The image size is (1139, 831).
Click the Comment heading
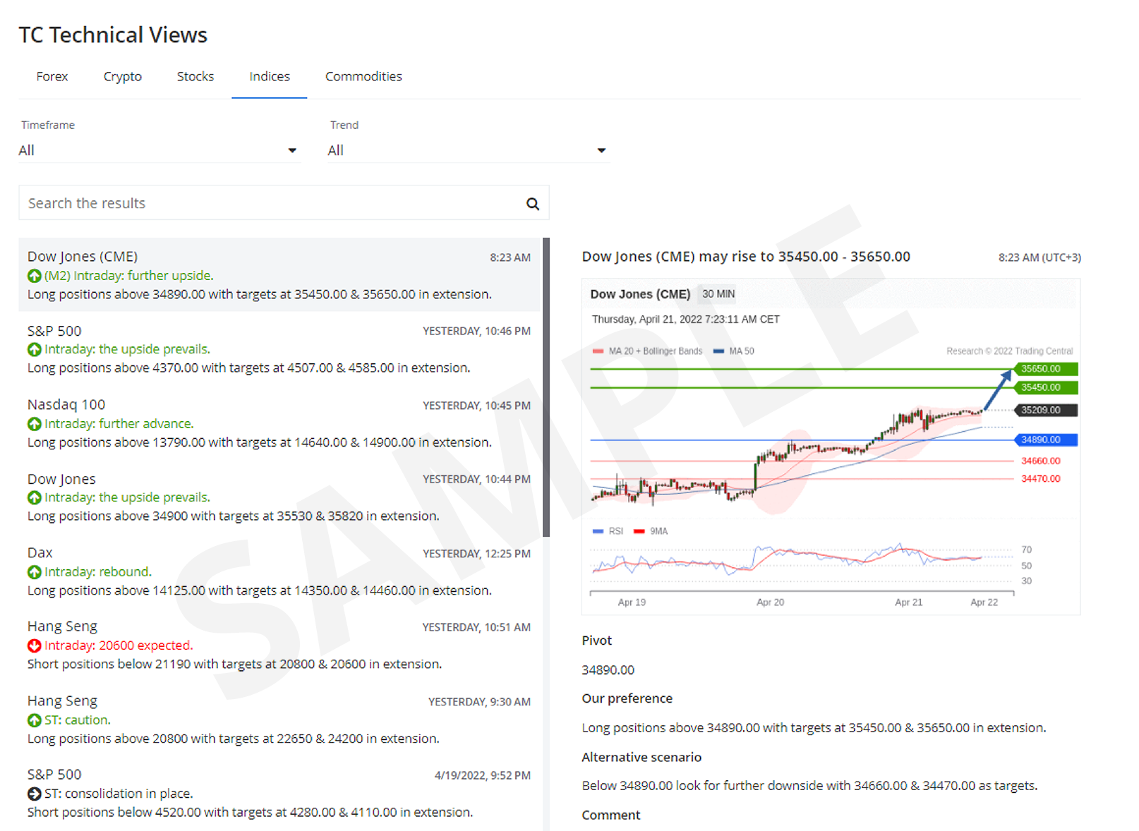pos(610,815)
